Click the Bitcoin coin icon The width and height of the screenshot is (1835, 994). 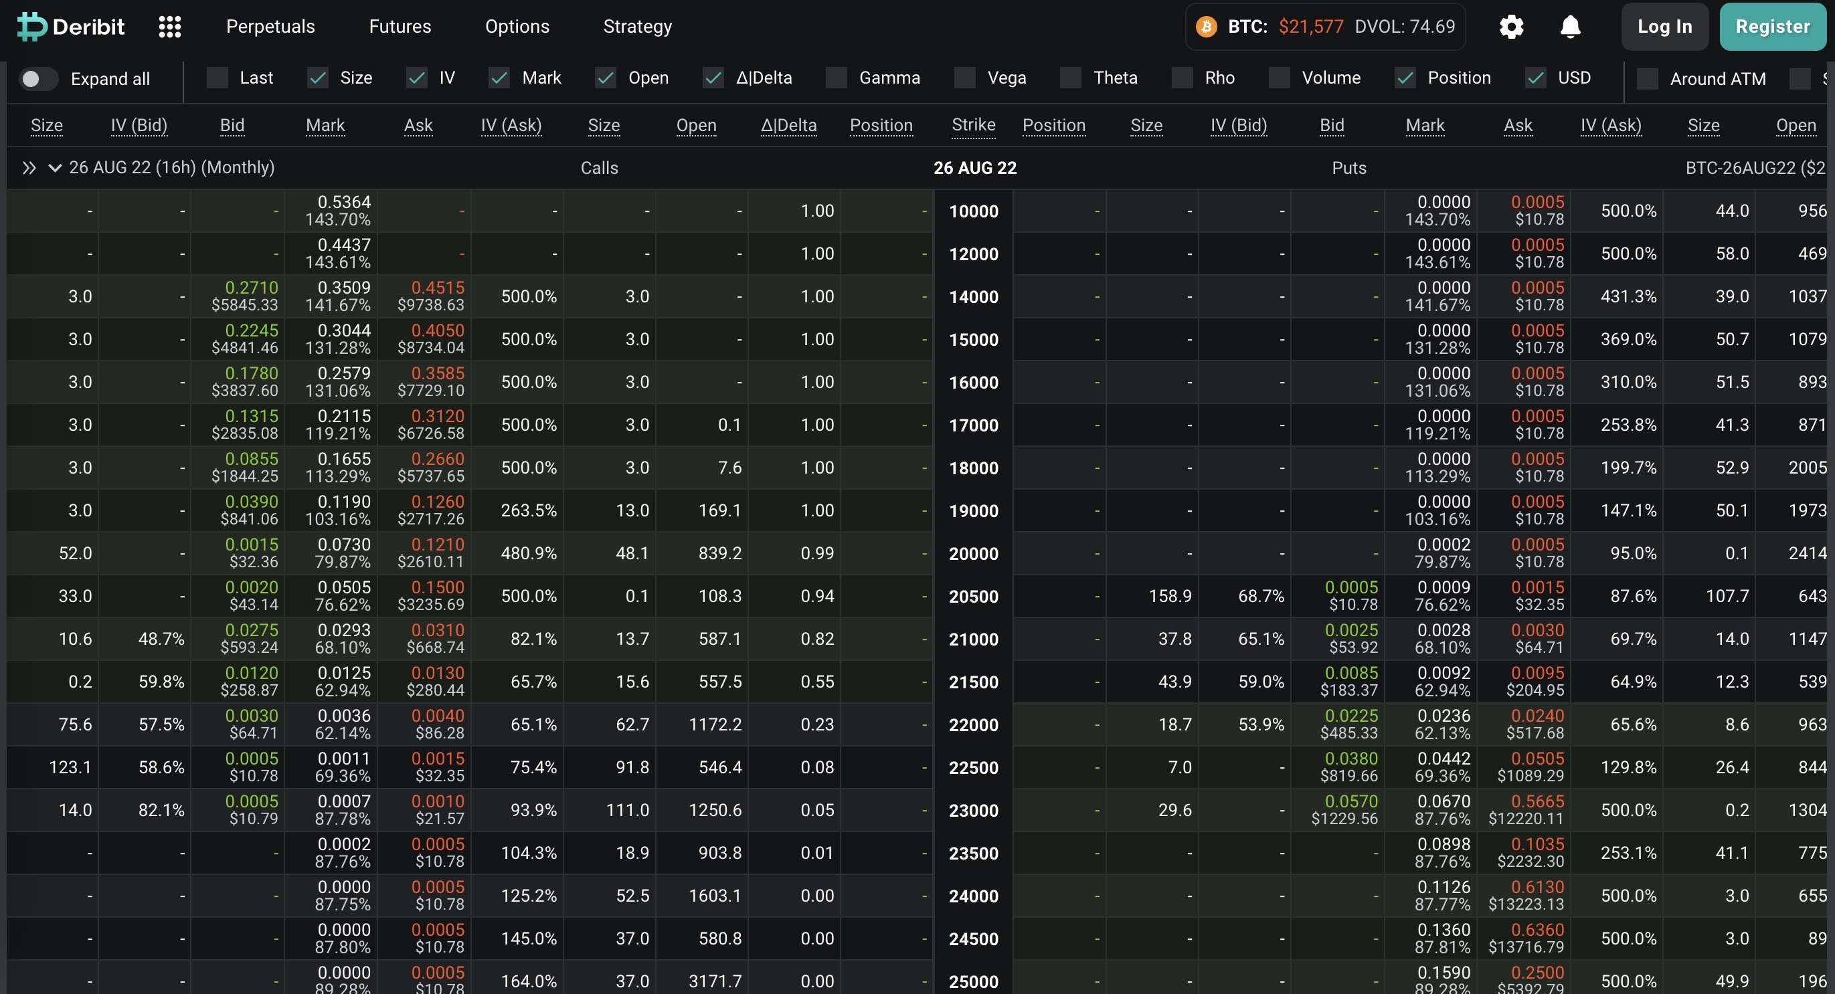[x=1206, y=27]
